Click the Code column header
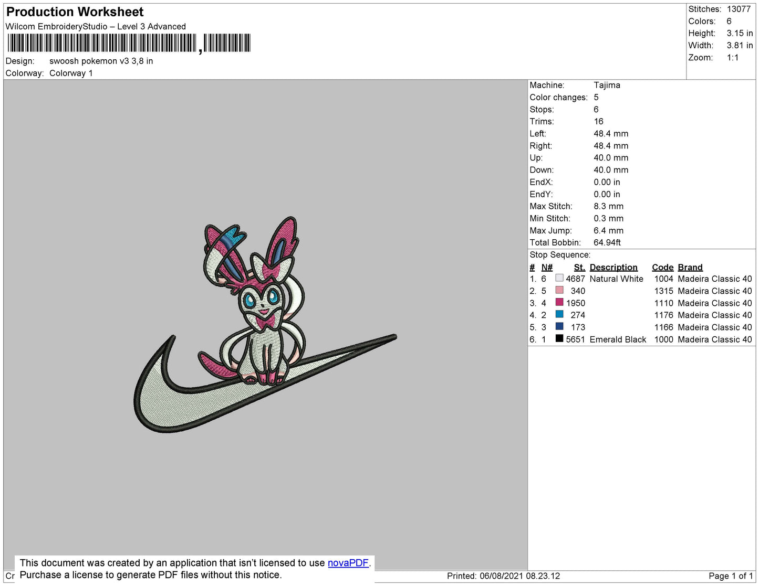The height and width of the screenshot is (586, 759). point(662,267)
